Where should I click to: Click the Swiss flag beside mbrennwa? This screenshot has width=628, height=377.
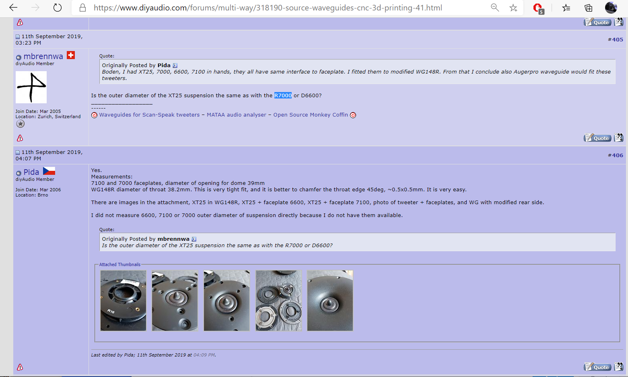[71, 55]
